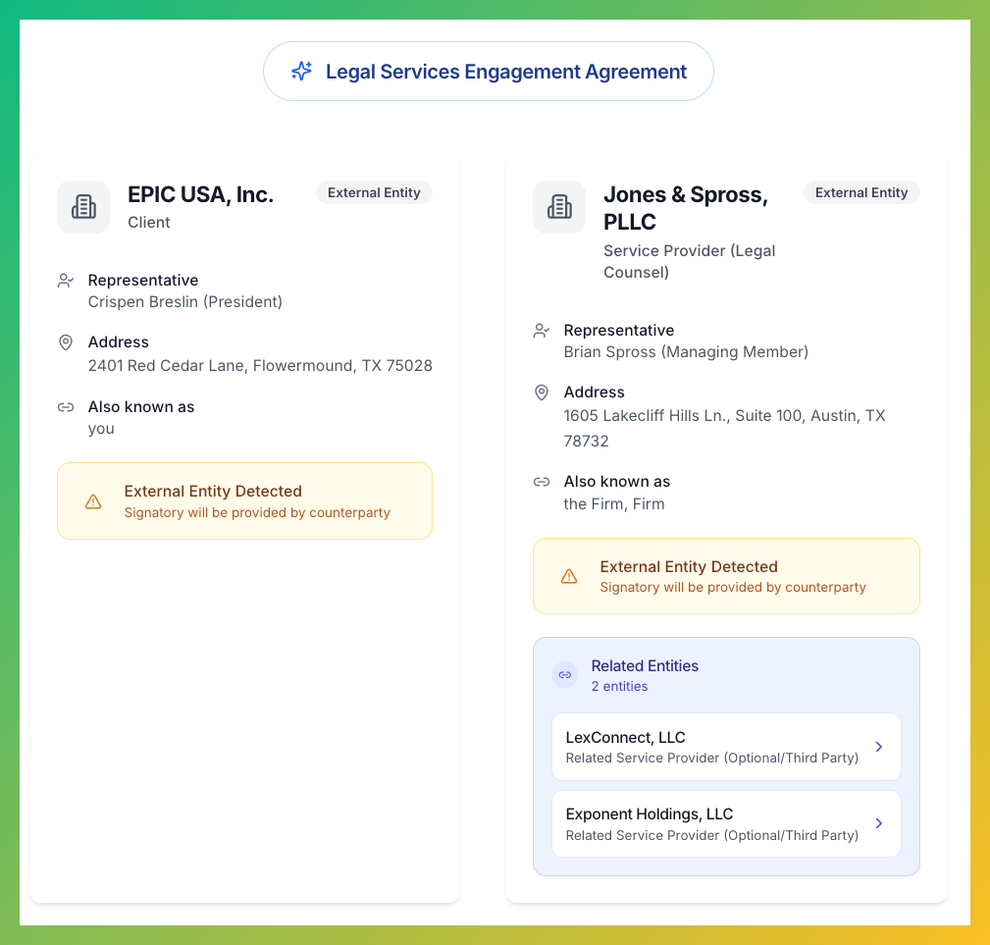Click the location pin icon for Flowermound address

(x=66, y=342)
